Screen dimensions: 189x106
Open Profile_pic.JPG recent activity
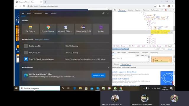click(x=66, y=46)
